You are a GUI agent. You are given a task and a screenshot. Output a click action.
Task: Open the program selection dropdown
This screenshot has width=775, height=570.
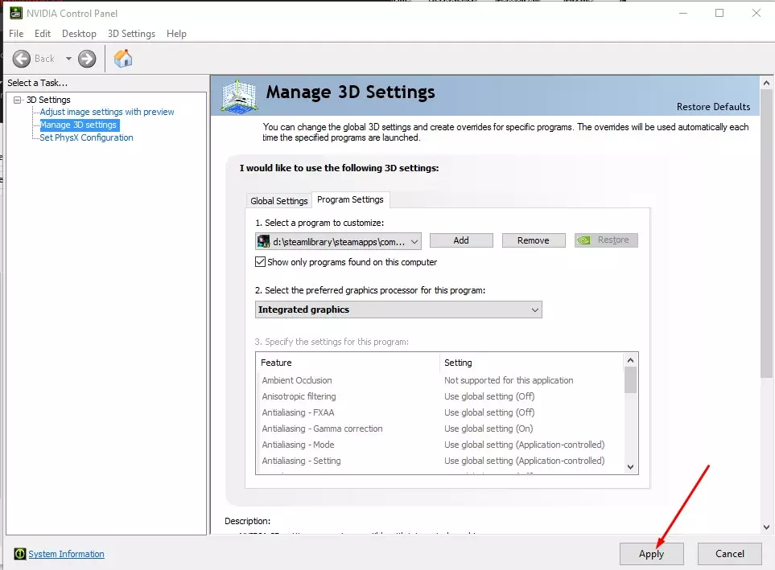[338, 241]
